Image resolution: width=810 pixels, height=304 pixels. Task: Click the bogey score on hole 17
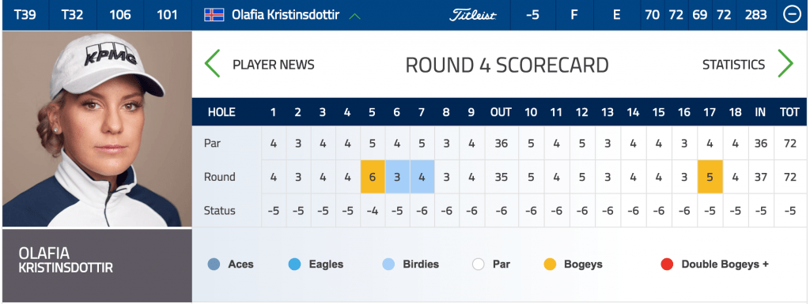pos(710,177)
